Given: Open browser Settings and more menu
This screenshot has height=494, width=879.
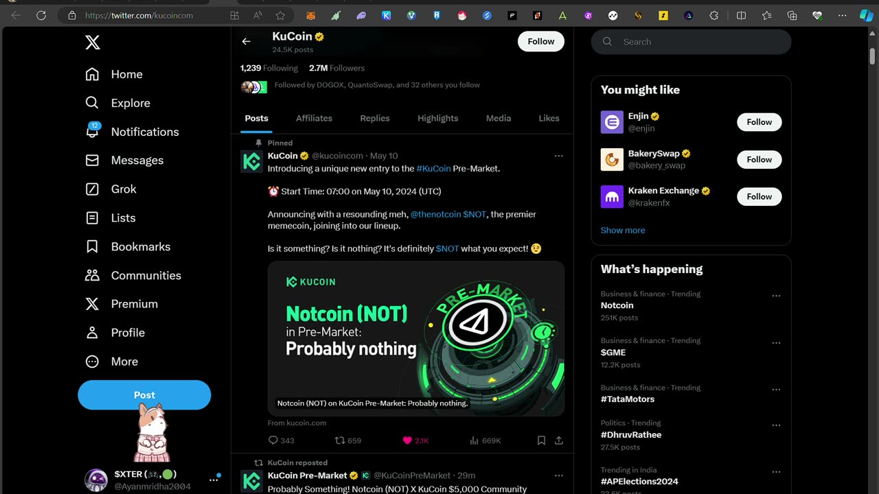Looking at the screenshot, I should [843, 15].
